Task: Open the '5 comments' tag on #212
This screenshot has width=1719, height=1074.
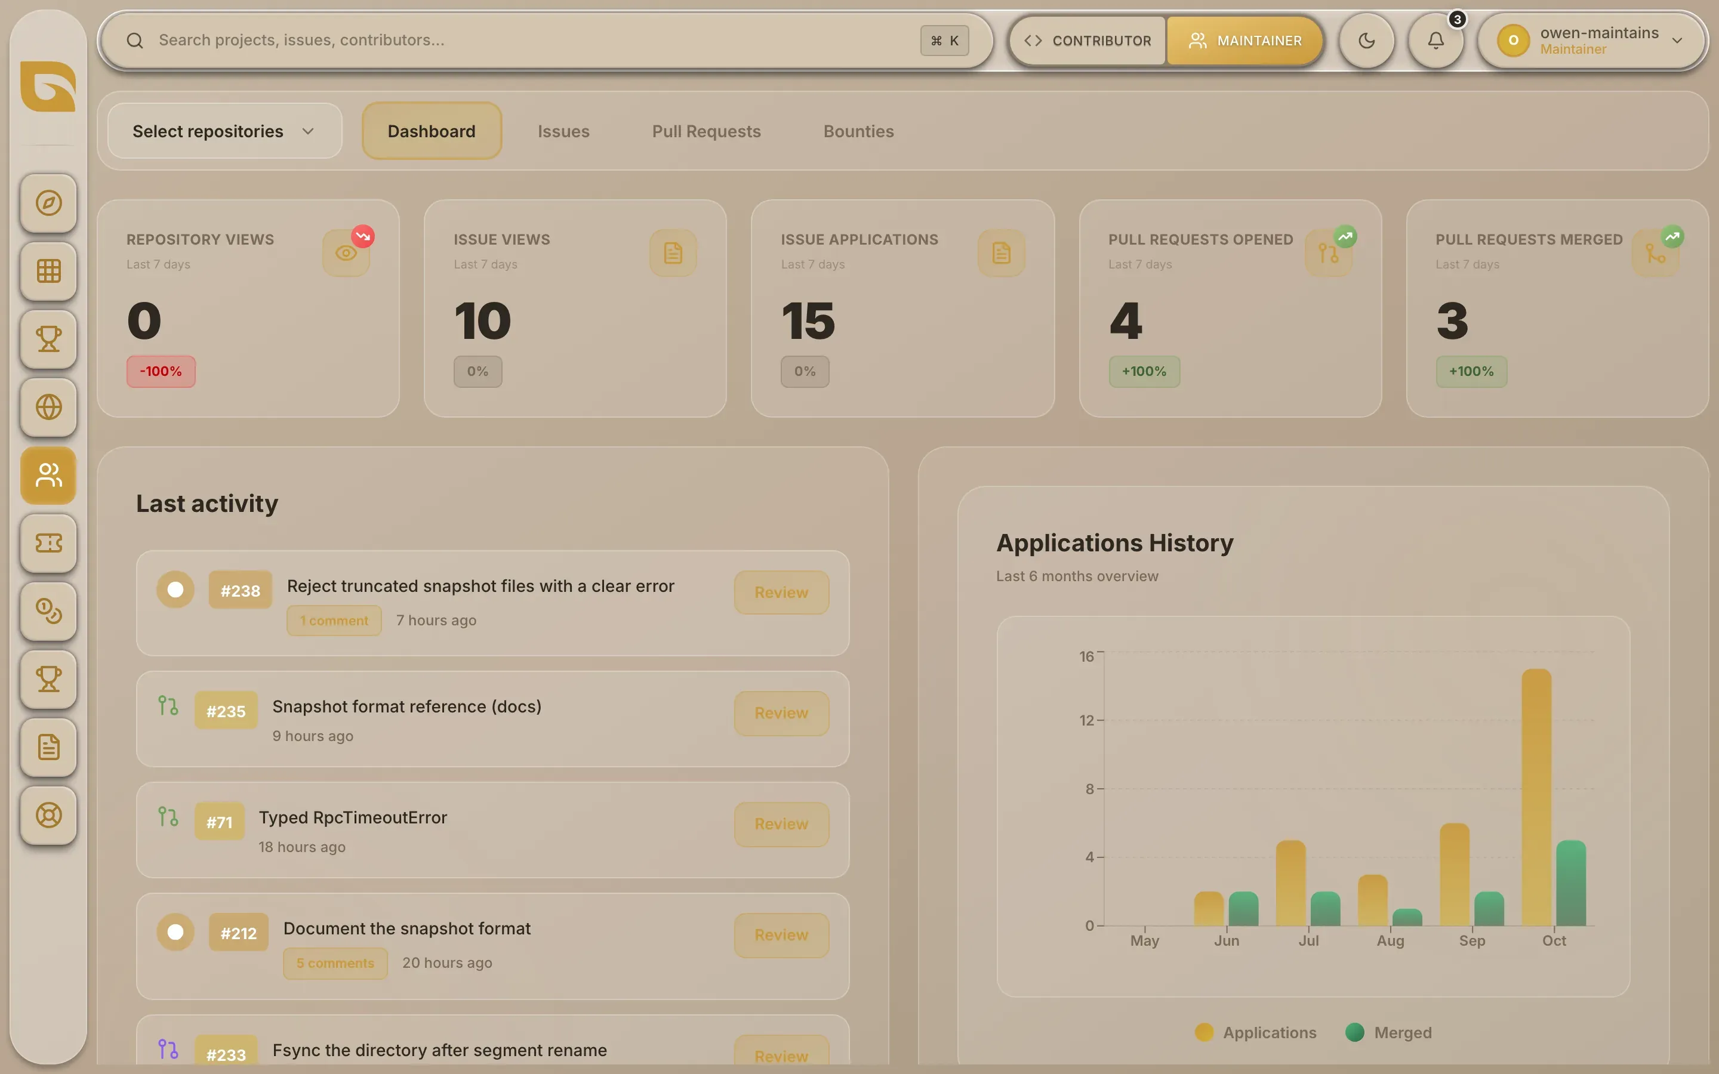Action: (335, 963)
